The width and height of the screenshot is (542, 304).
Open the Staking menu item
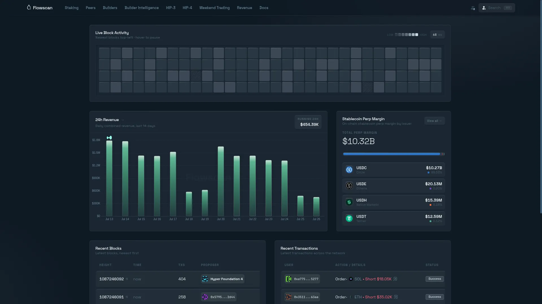(71, 8)
